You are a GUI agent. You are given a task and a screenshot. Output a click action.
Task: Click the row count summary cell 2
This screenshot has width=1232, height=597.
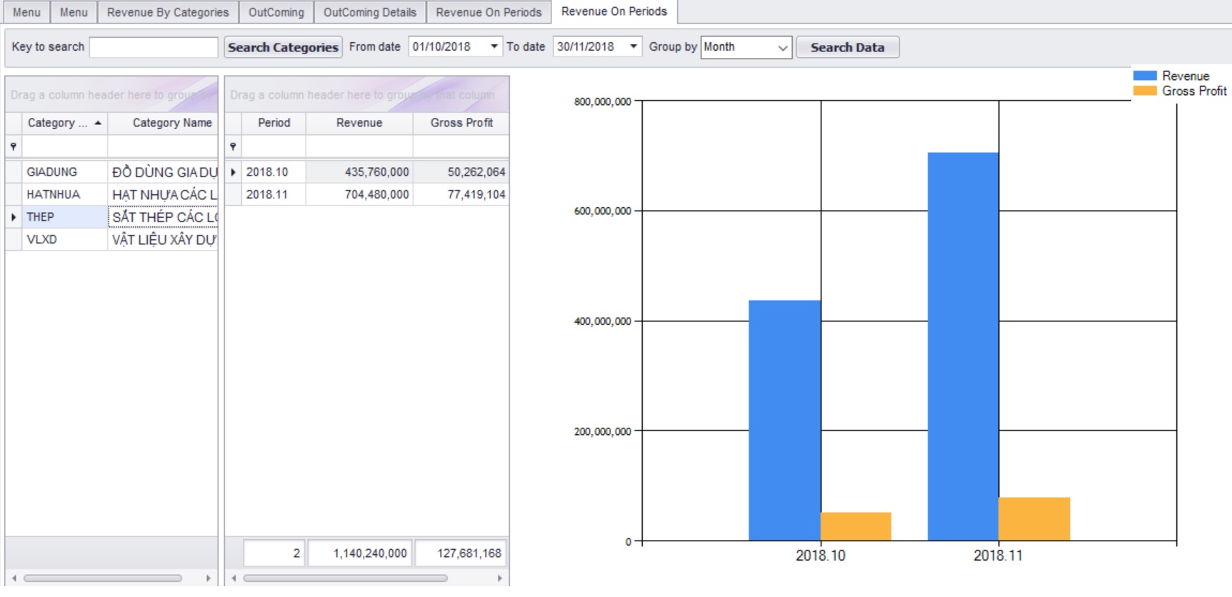tap(274, 553)
